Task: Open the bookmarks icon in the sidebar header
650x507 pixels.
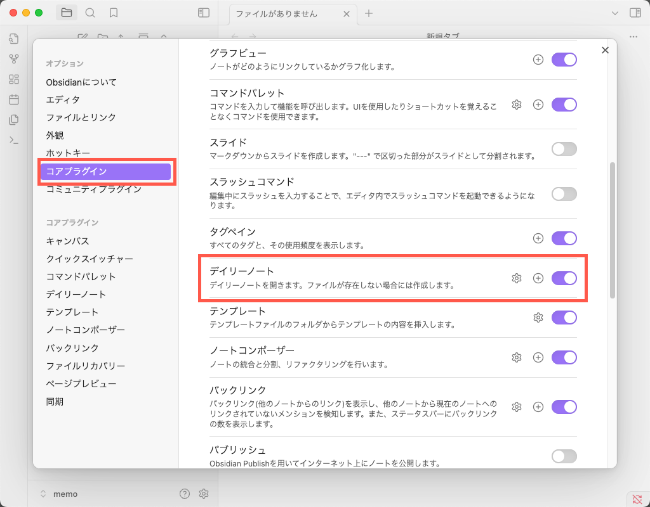Action: tap(114, 13)
